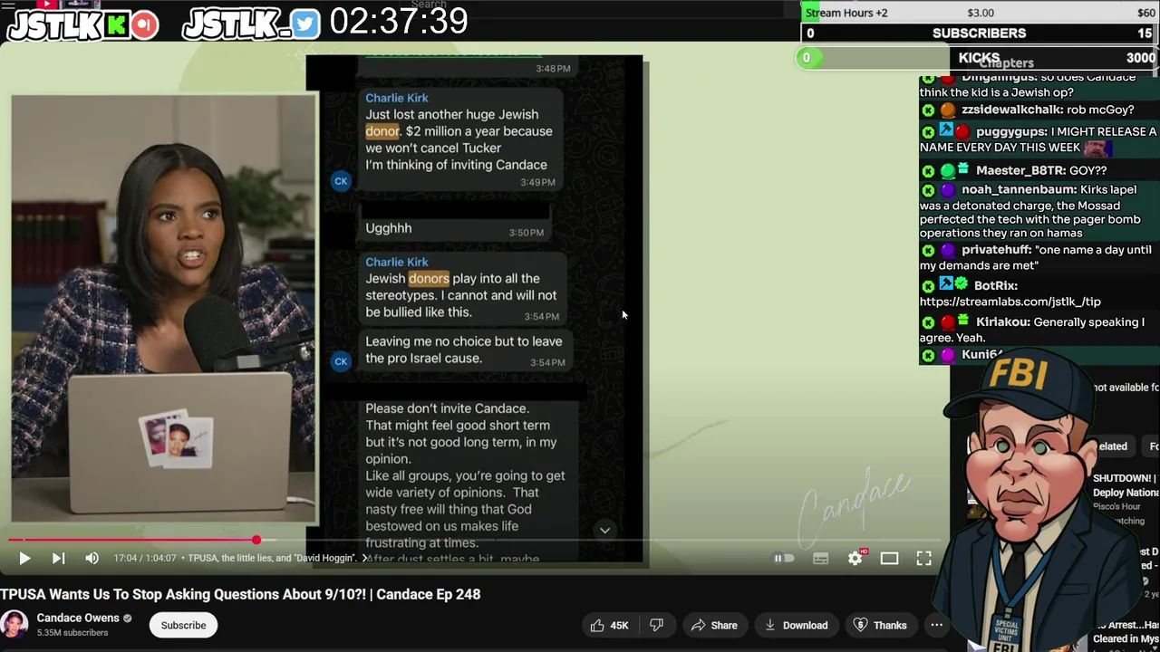
Task: Toggle subtitles with the captions icon
Action: pyautogui.click(x=820, y=559)
